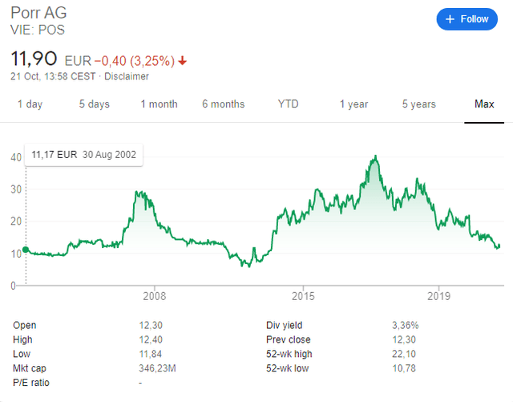
Task: Click the 2008 label on chart axis
Action: point(155,296)
